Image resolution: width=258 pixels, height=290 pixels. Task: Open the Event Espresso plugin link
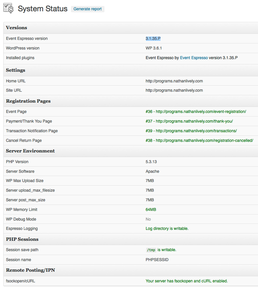(194, 58)
